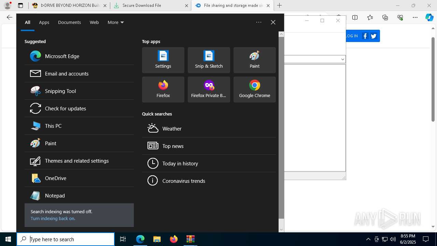Run Weather quick search

(x=209, y=128)
